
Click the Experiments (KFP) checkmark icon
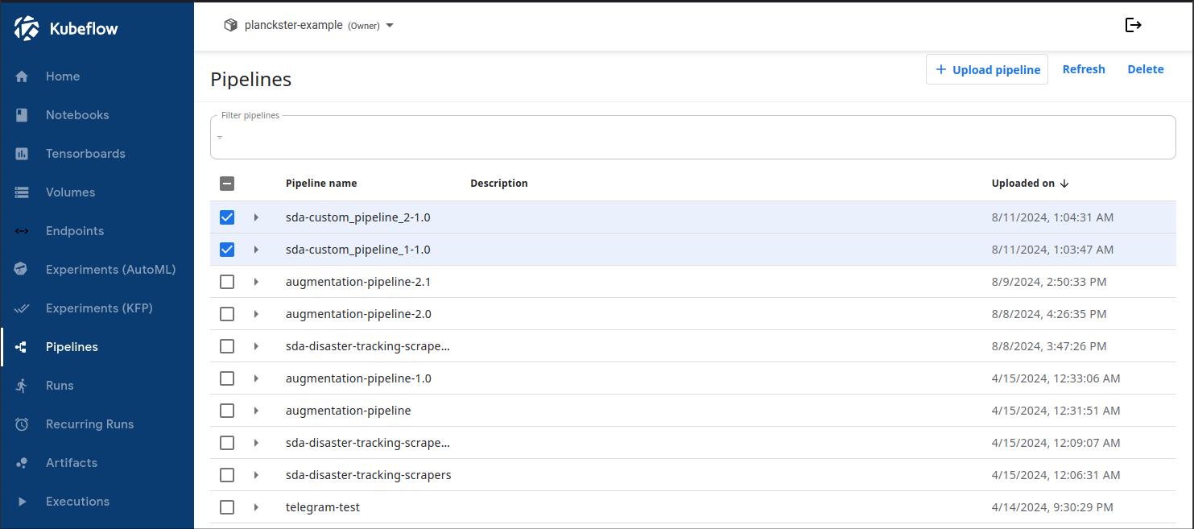click(x=22, y=308)
